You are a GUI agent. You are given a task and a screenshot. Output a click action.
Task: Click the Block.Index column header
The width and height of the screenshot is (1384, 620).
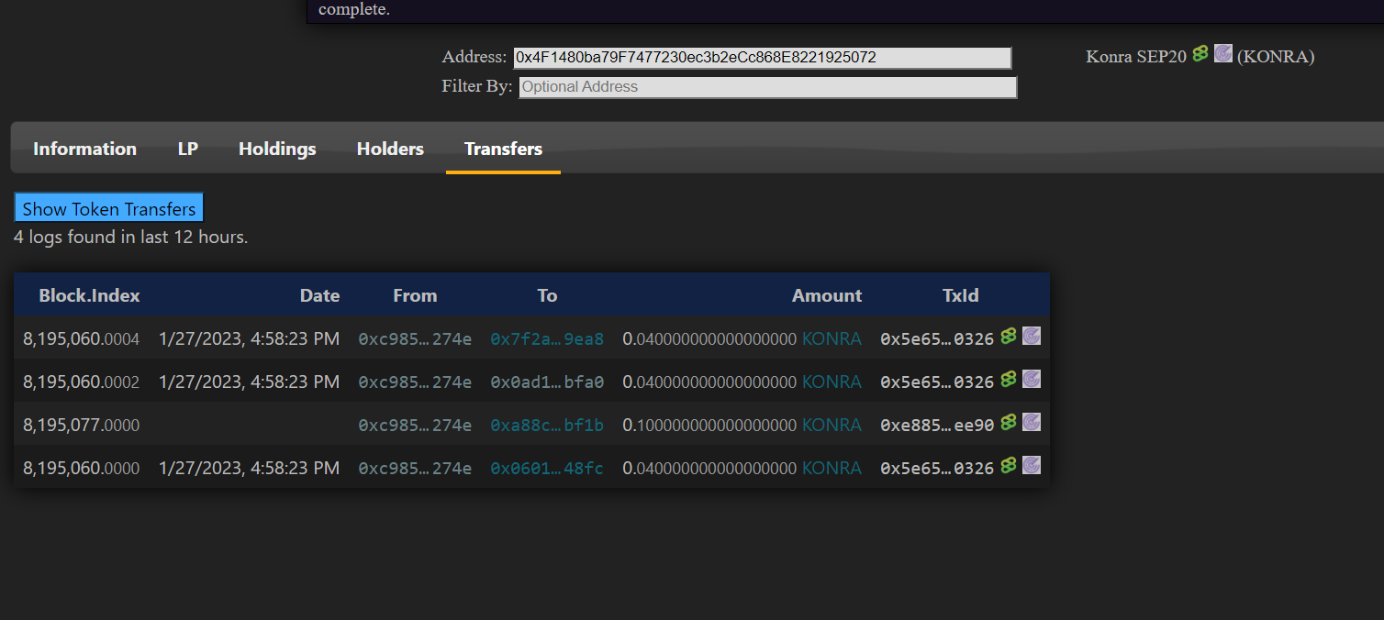coord(89,295)
